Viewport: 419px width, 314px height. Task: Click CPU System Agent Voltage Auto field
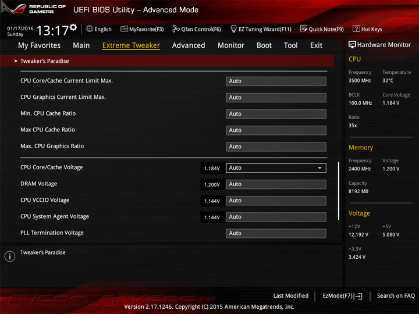276,217
